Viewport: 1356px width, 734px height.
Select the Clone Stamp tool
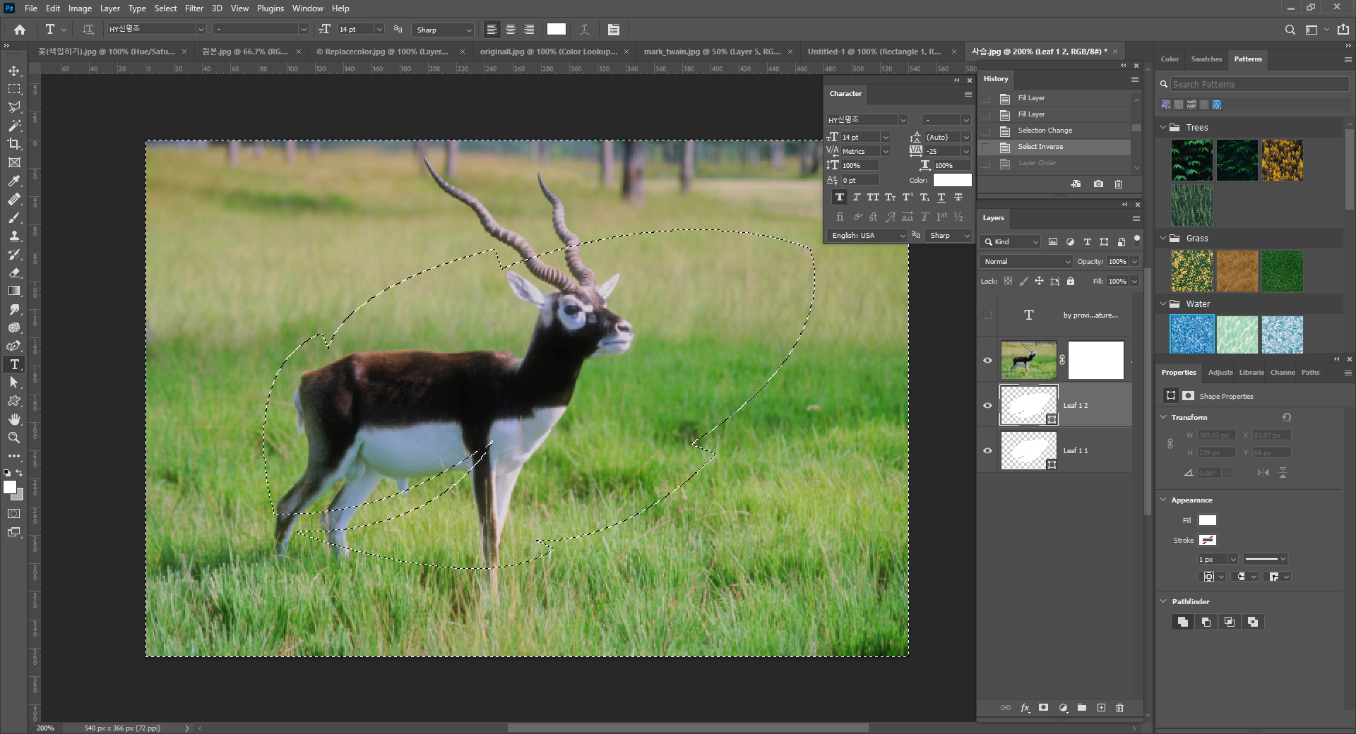14,236
